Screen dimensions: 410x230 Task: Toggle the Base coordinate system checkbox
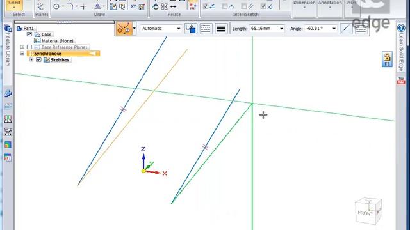point(29,34)
